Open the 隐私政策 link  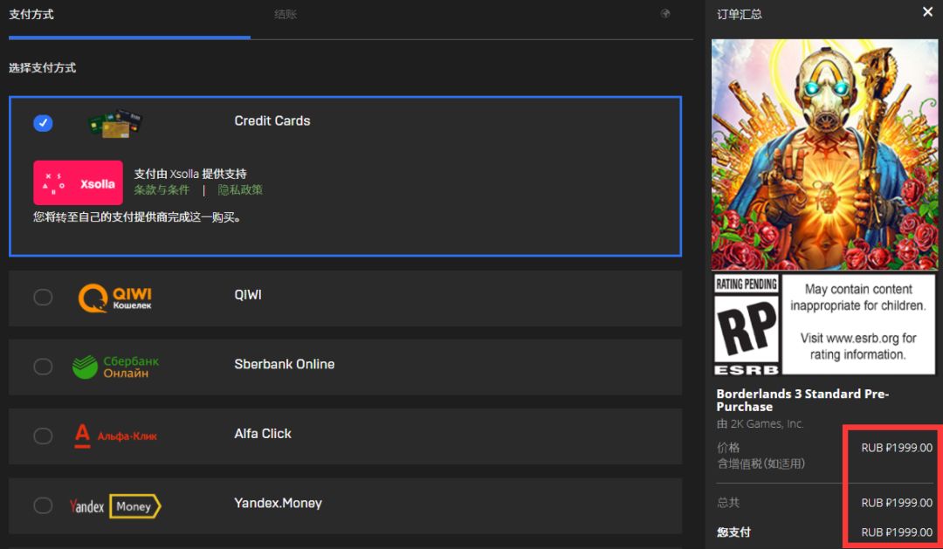coord(240,189)
